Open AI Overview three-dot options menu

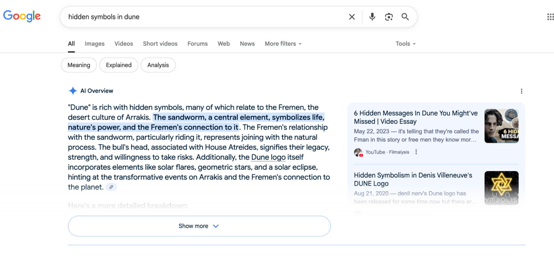[x=521, y=91]
